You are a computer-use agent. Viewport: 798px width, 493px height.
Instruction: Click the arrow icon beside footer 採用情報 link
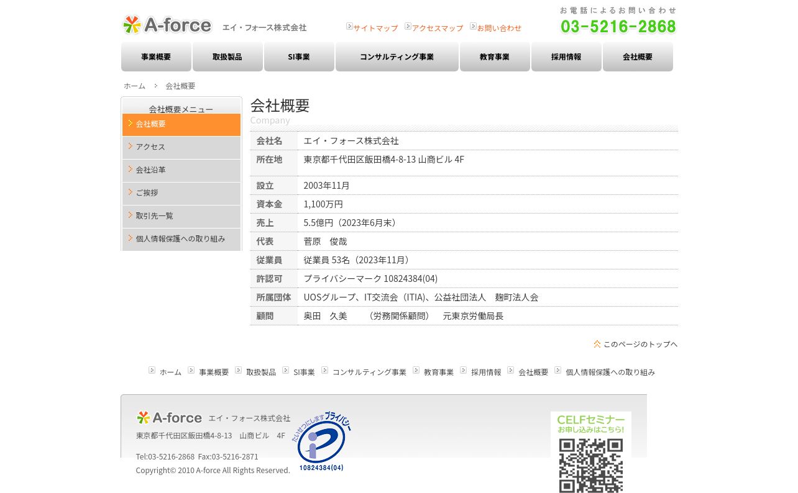tap(464, 370)
